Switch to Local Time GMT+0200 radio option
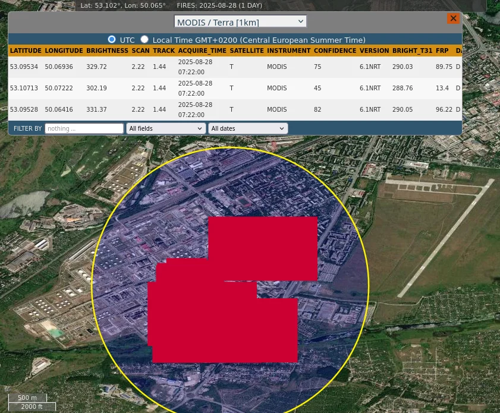500x413 pixels. click(x=144, y=39)
